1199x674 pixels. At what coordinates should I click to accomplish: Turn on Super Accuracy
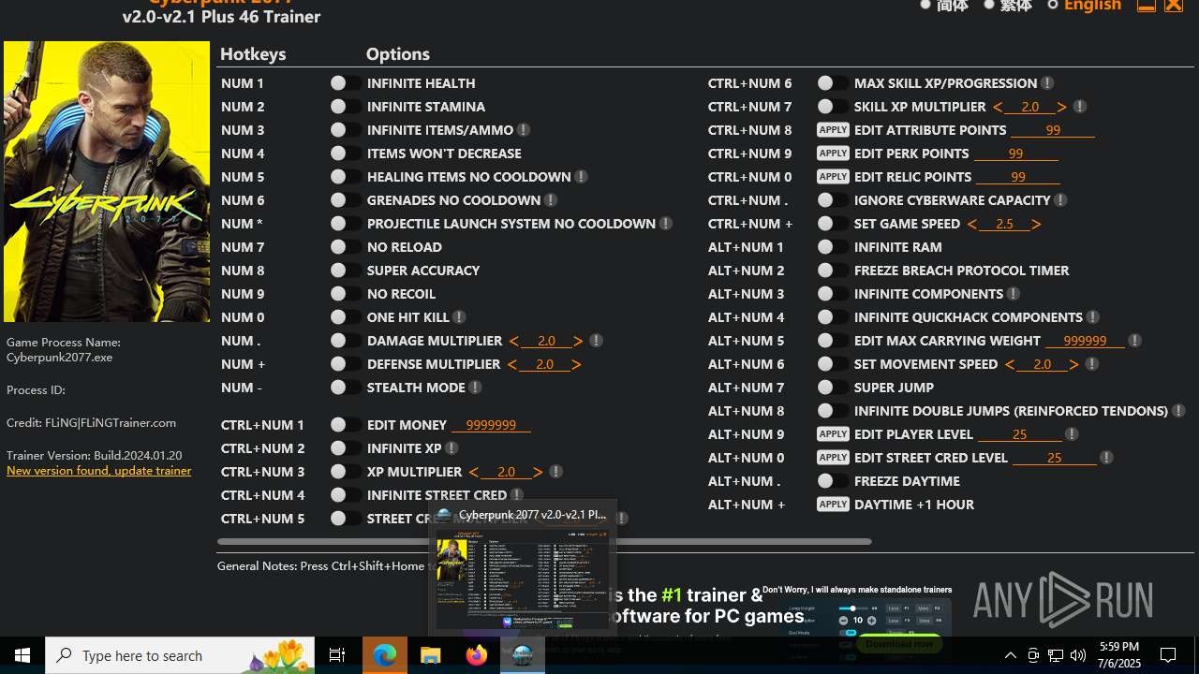[346, 271]
